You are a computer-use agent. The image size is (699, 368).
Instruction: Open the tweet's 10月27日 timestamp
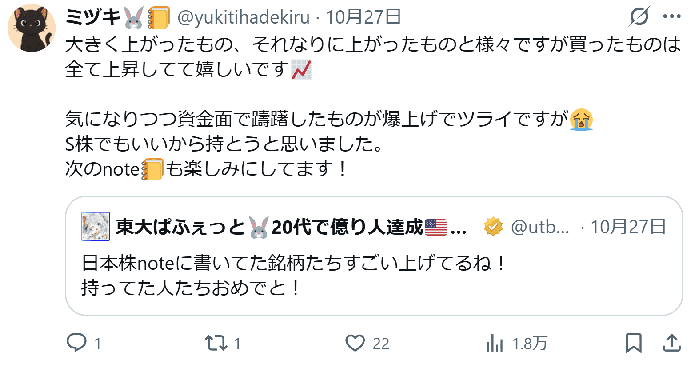click(x=363, y=17)
